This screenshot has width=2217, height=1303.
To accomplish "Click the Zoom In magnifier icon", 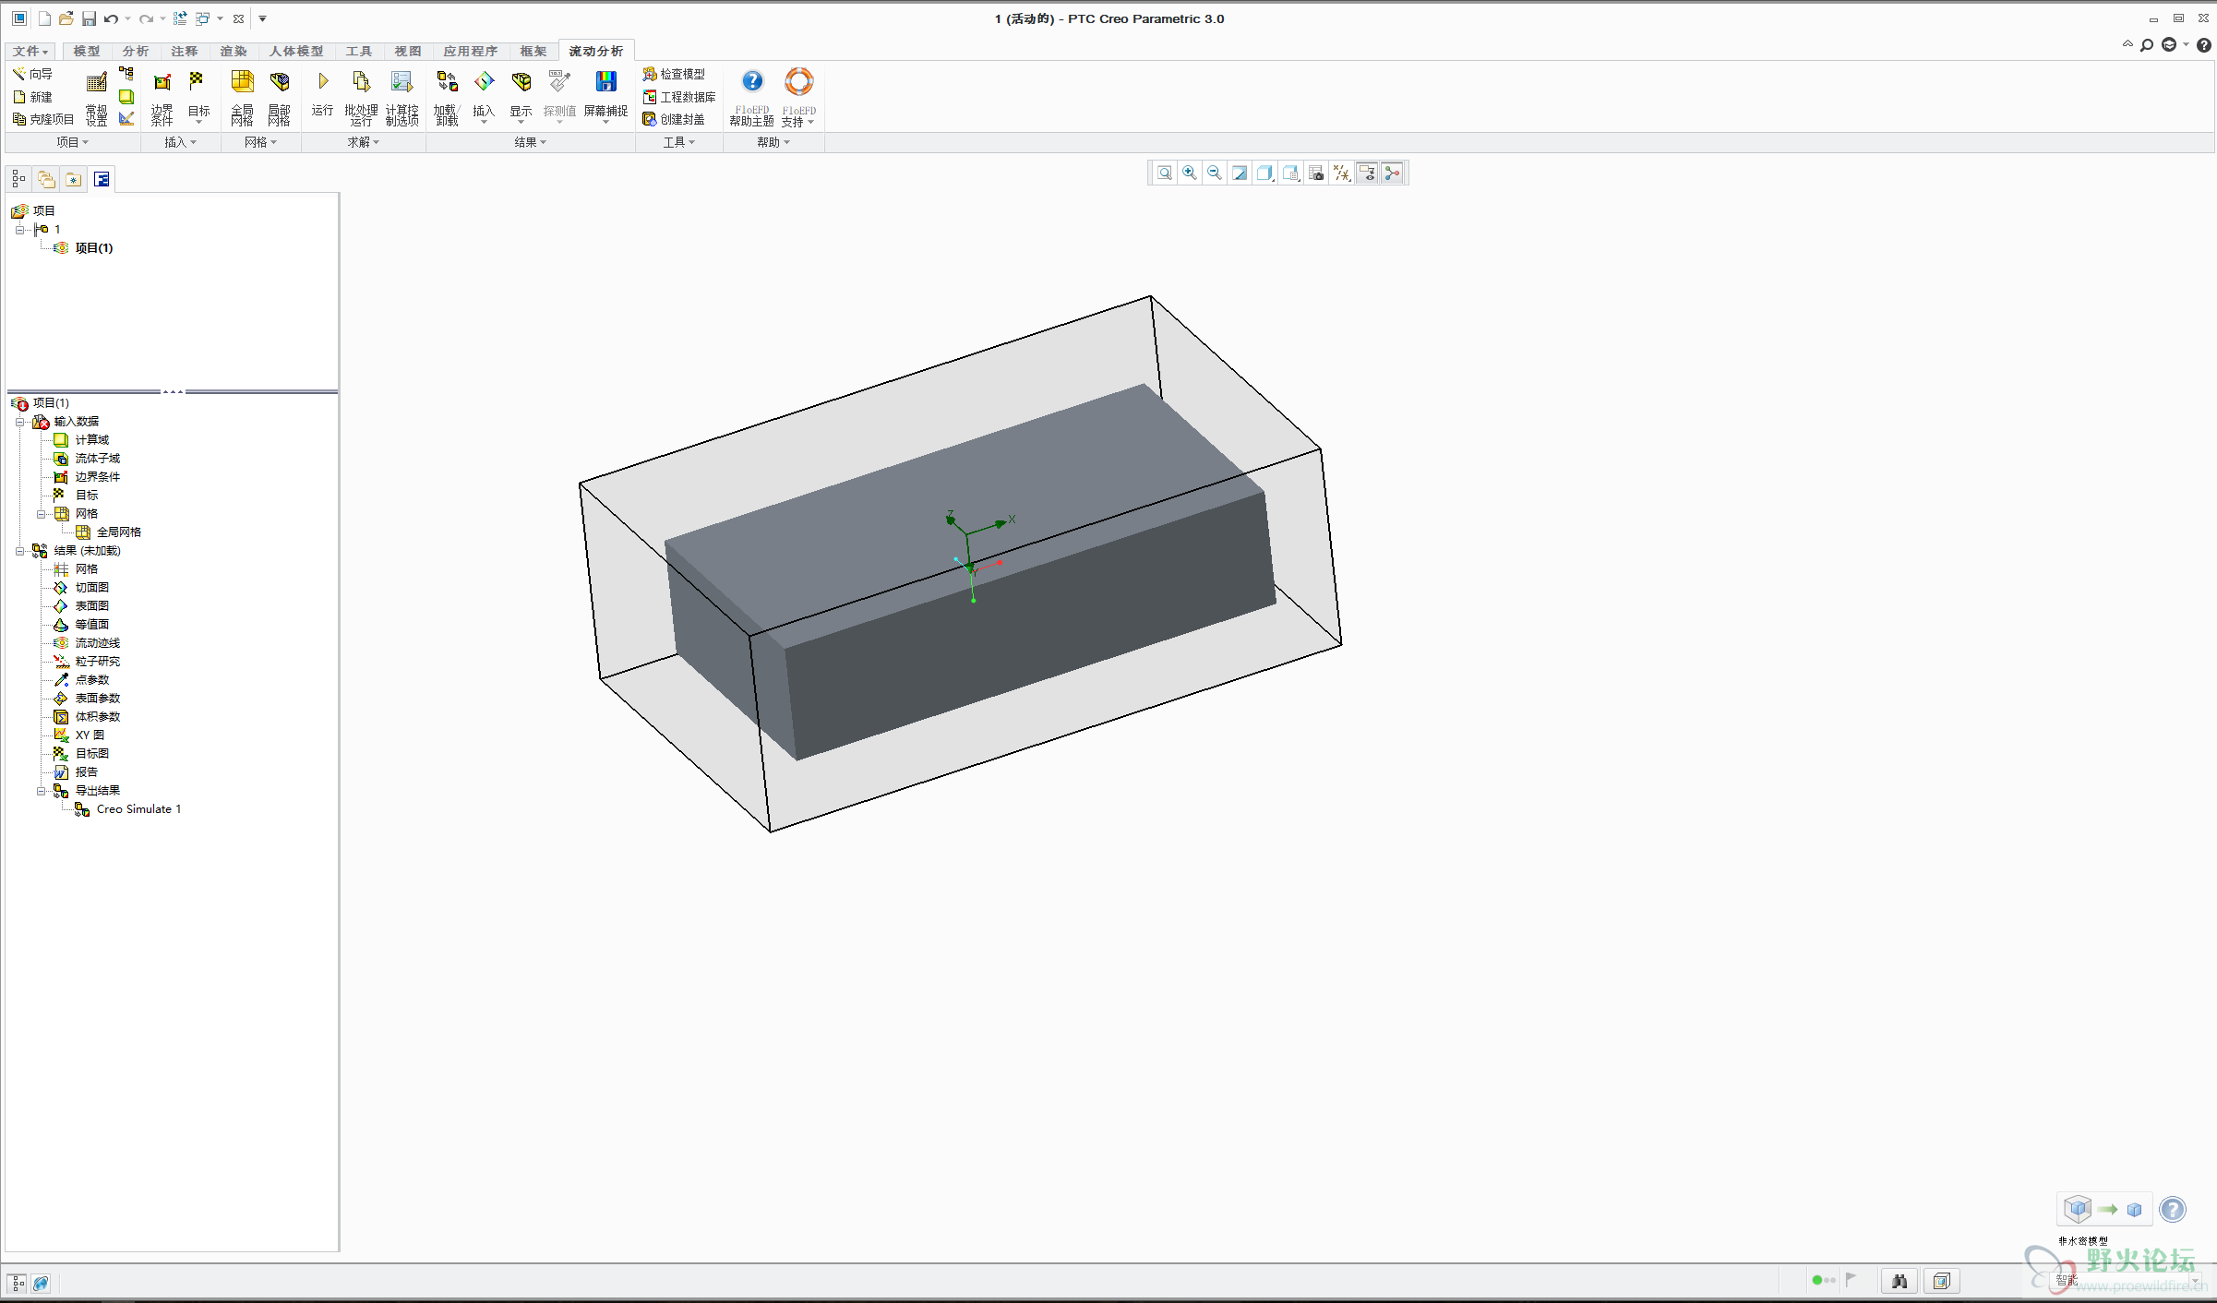I will pyautogui.click(x=1190, y=173).
